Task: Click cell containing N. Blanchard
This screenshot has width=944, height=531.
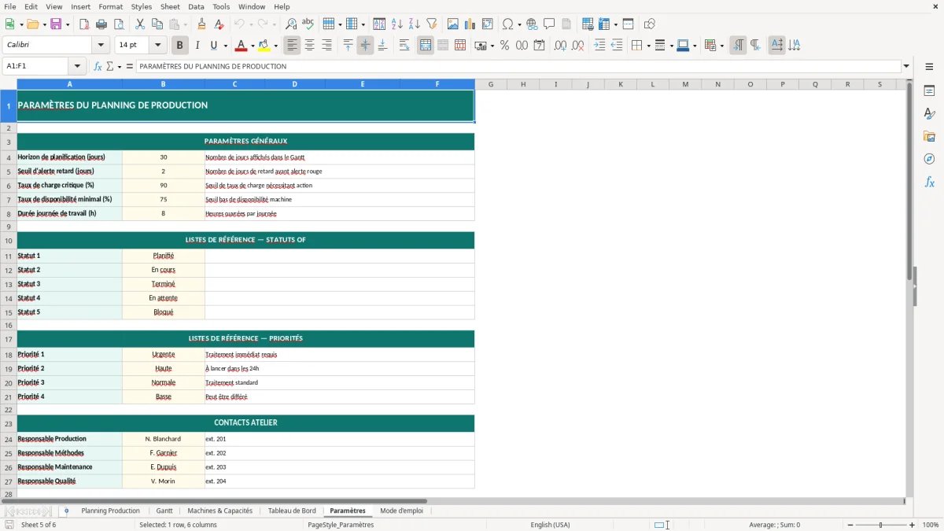Action: click(x=163, y=439)
